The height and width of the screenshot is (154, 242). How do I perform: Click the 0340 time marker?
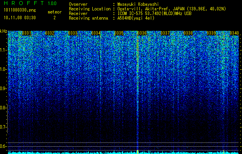234,33
